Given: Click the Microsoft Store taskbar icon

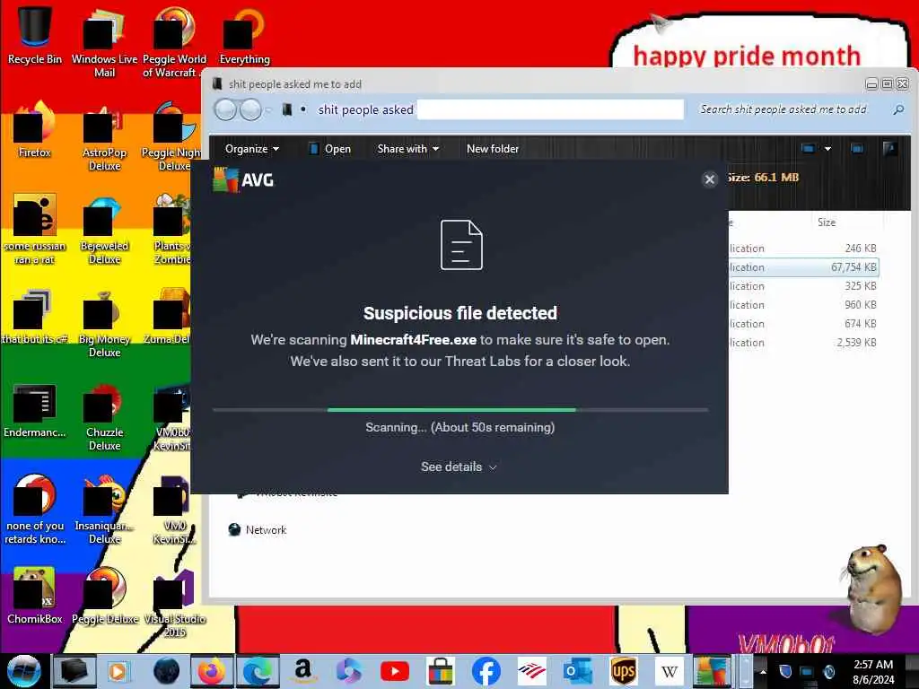Looking at the screenshot, I should (440, 671).
